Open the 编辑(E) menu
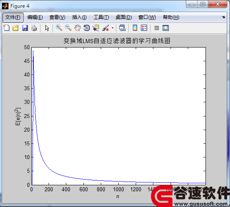230x207 pixels. 35,17
